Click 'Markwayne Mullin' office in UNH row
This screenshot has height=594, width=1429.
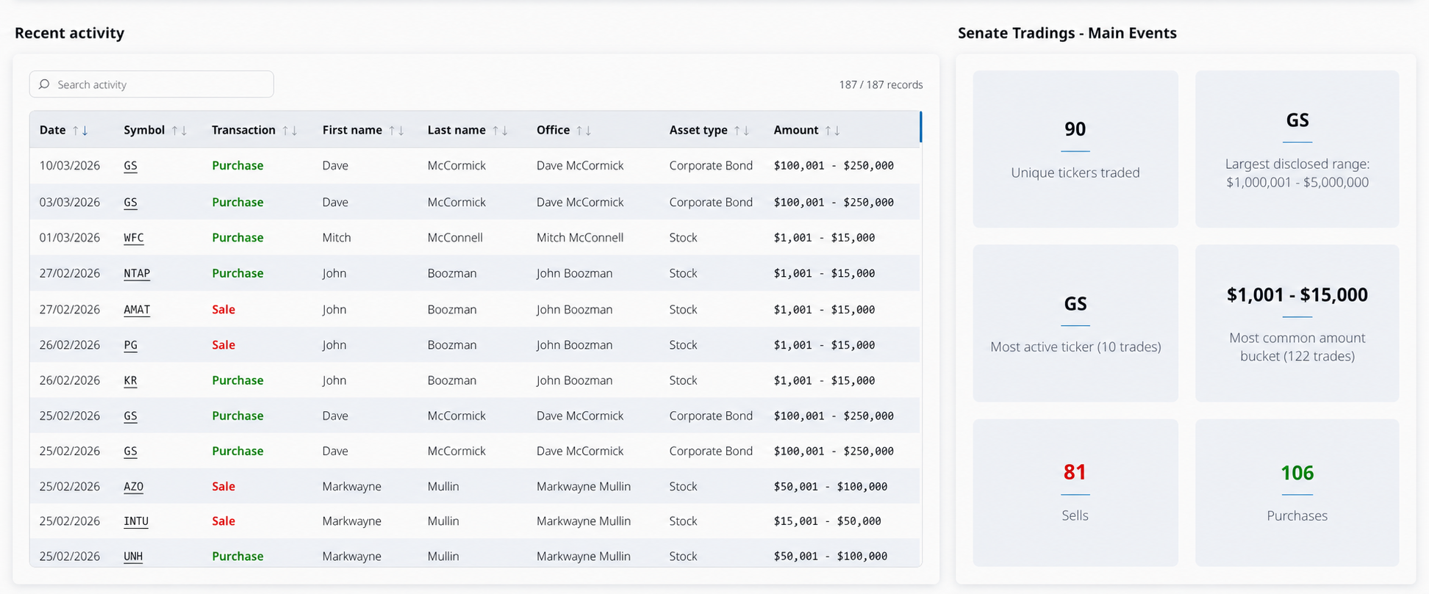point(584,557)
